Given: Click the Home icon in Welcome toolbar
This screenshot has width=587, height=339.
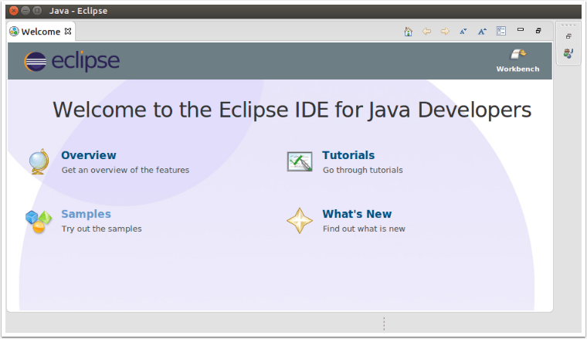Looking at the screenshot, I should [408, 32].
